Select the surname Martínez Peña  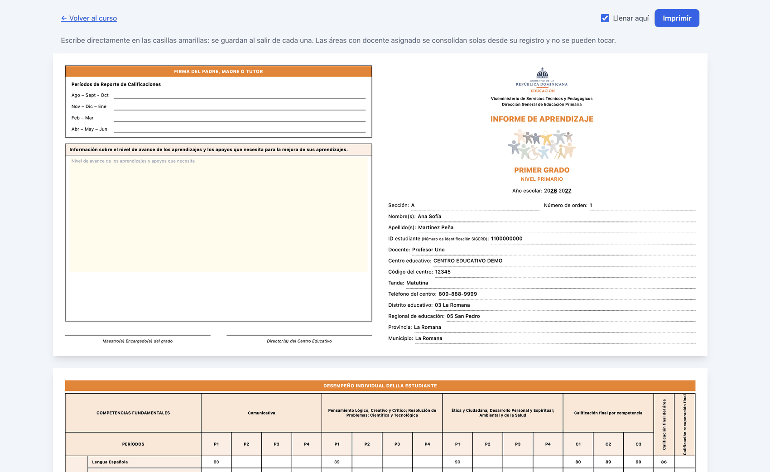tap(436, 227)
